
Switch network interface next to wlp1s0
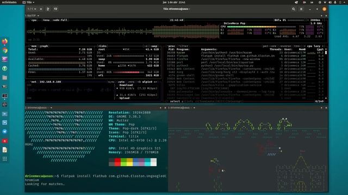[x=155, y=82]
